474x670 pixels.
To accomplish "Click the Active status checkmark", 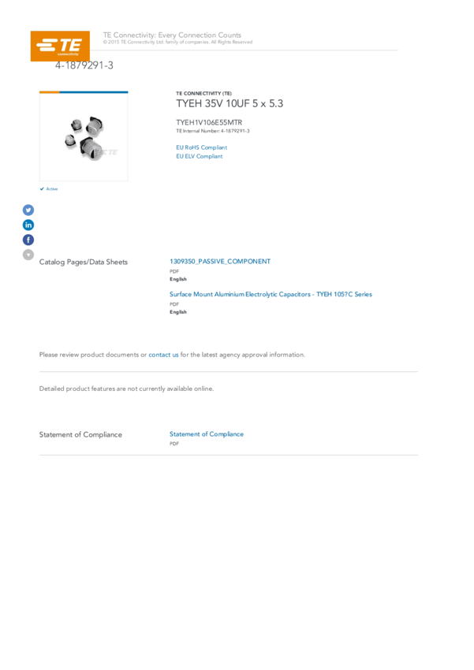I will [x=42, y=189].
